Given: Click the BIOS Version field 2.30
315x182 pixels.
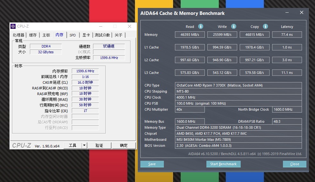Looking at the screenshot, I should pos(238,146).
